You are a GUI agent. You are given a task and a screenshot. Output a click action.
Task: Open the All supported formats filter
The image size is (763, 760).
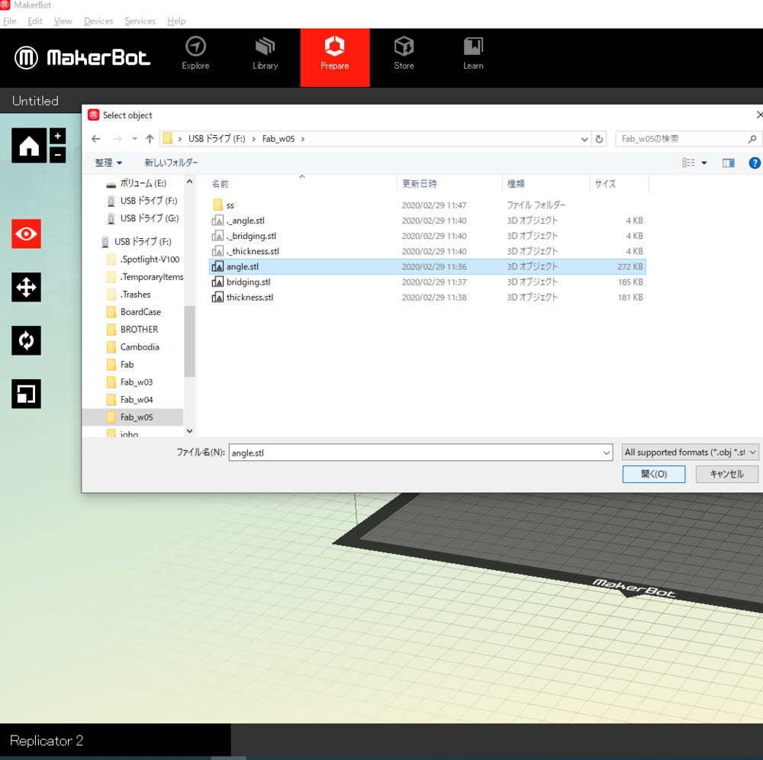pos(690,452)
